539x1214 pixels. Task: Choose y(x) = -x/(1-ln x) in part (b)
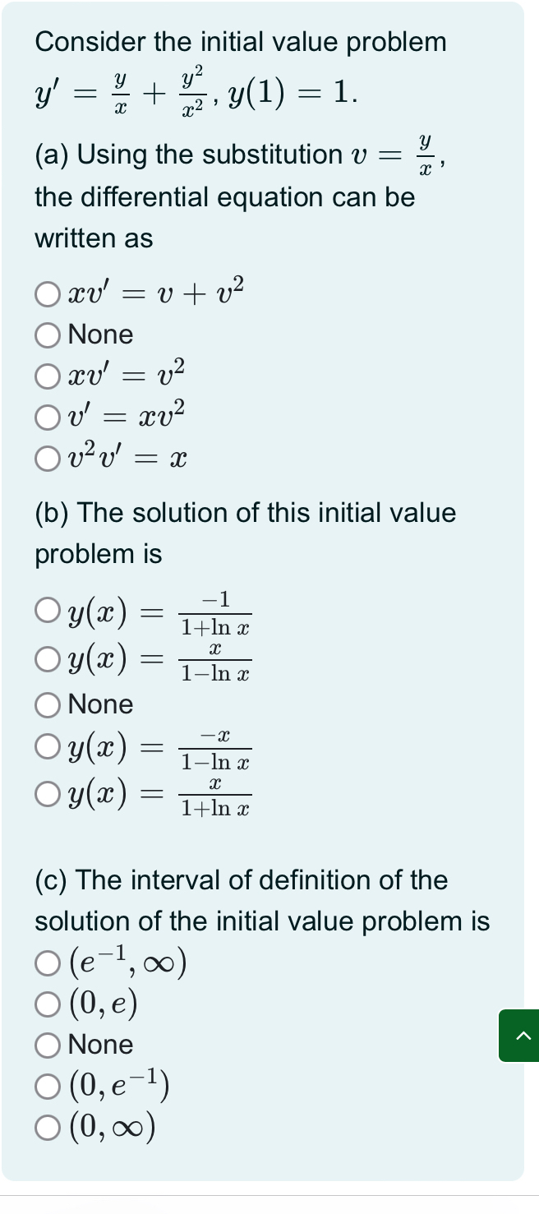click(47, 746)
